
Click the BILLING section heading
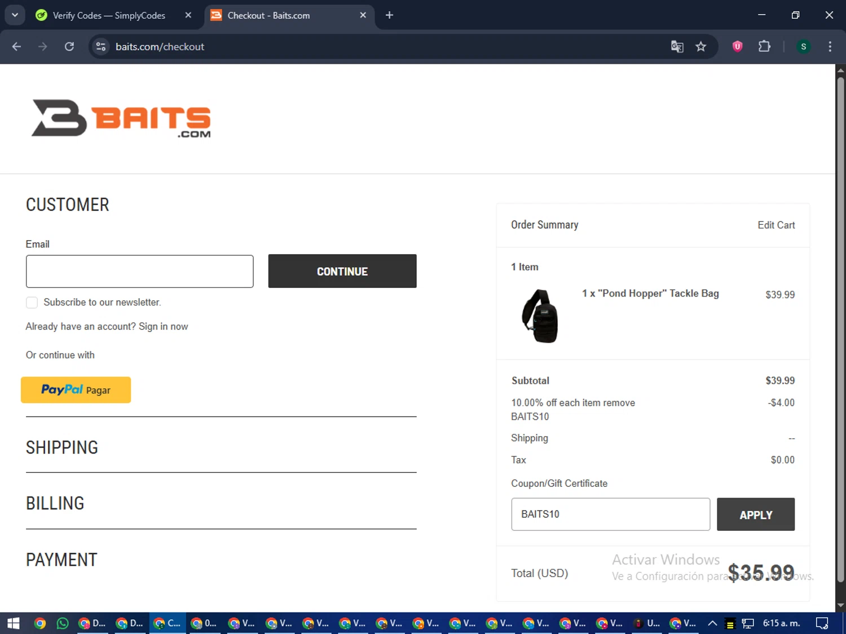[x=55, y=503]
